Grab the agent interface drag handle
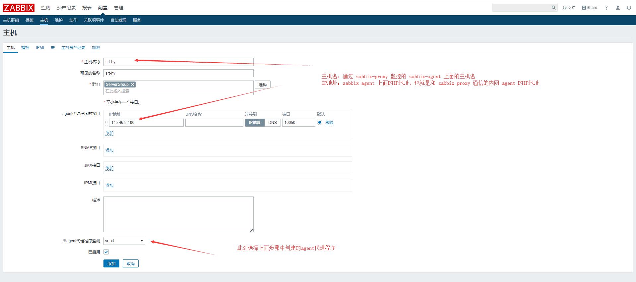Image resolution: width=636 pixels, height=282 pixels. coord(106,123)
